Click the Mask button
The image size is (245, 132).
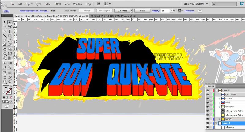[142, 11]
